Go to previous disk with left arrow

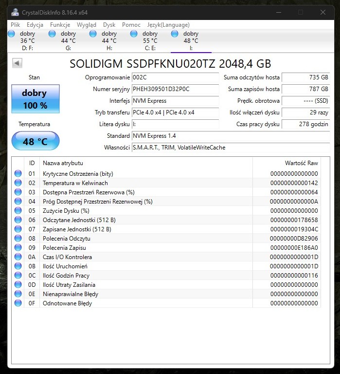[17, 63]
